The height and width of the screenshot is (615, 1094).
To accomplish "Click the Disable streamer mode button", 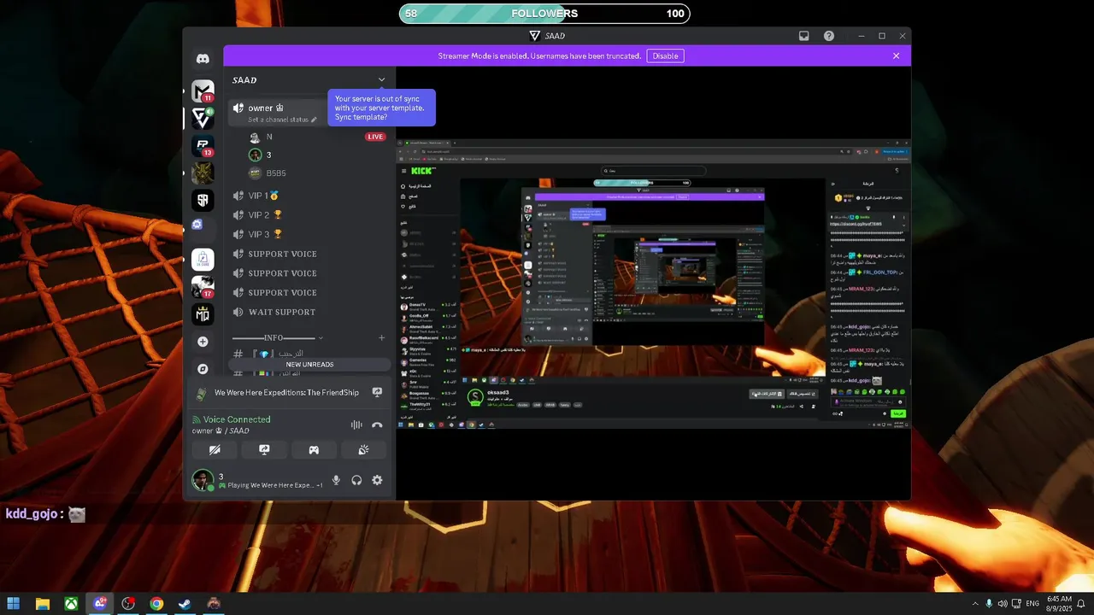I will coord(665,56).
